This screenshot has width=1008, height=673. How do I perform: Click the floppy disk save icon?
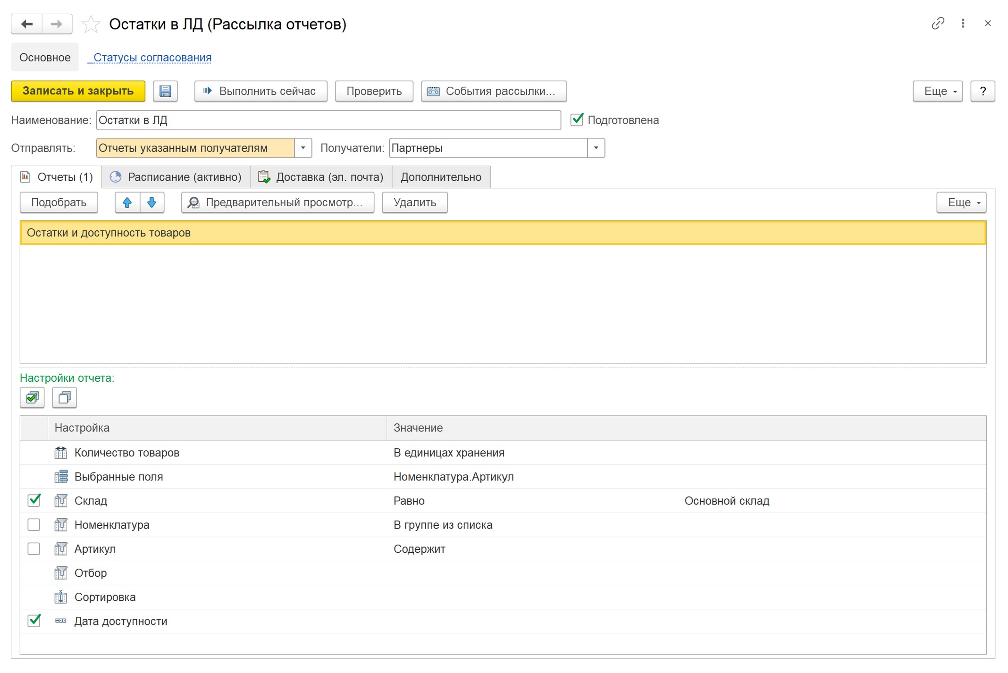coord(165,91)
